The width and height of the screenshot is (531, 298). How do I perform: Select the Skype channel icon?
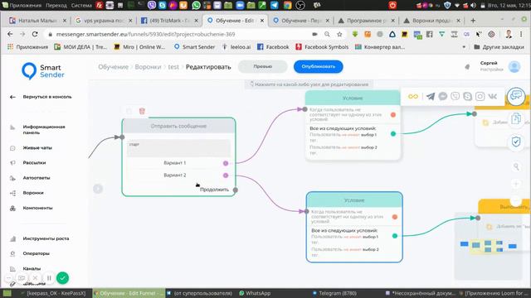(467, 97)
